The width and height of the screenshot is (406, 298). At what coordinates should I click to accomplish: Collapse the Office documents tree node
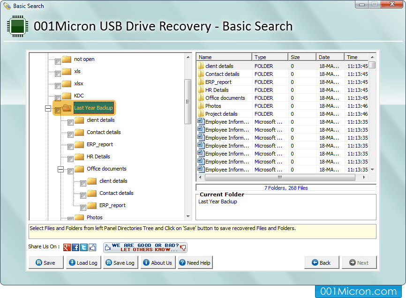point(60,170)
